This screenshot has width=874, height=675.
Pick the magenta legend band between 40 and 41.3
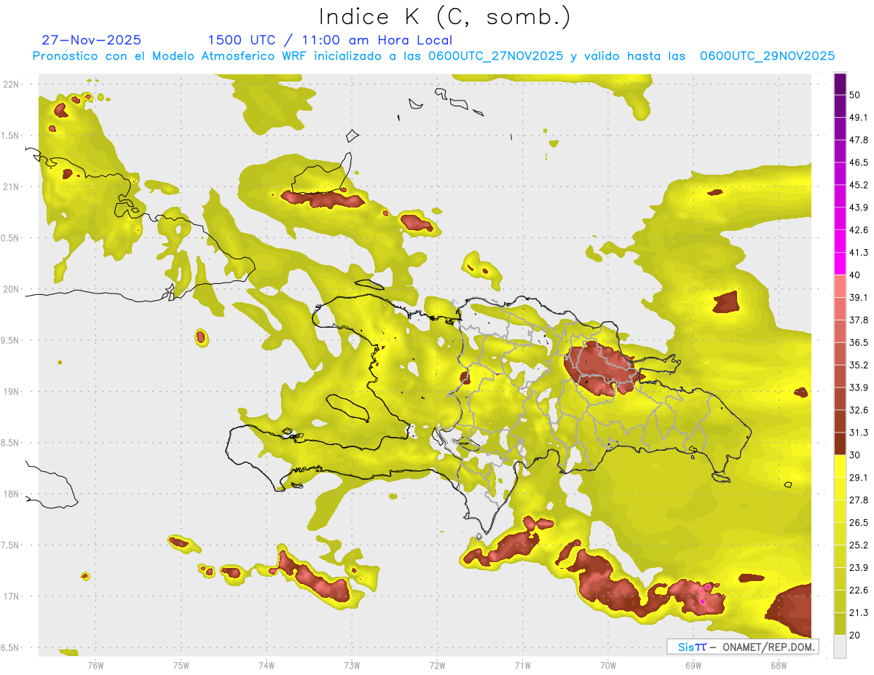click(x=840, y=264)
